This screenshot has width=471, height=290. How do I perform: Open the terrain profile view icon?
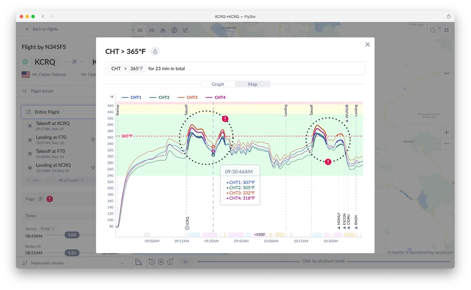163,30
